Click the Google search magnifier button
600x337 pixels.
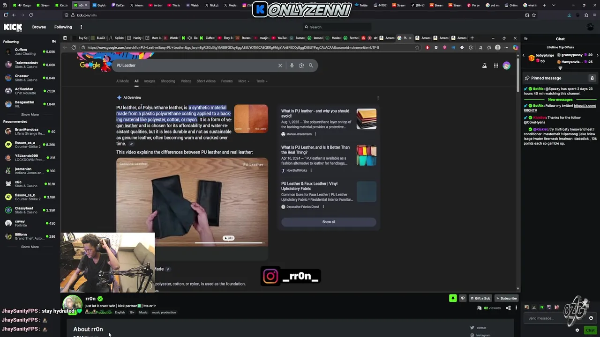pyautogui.click(x=311, y=66)
